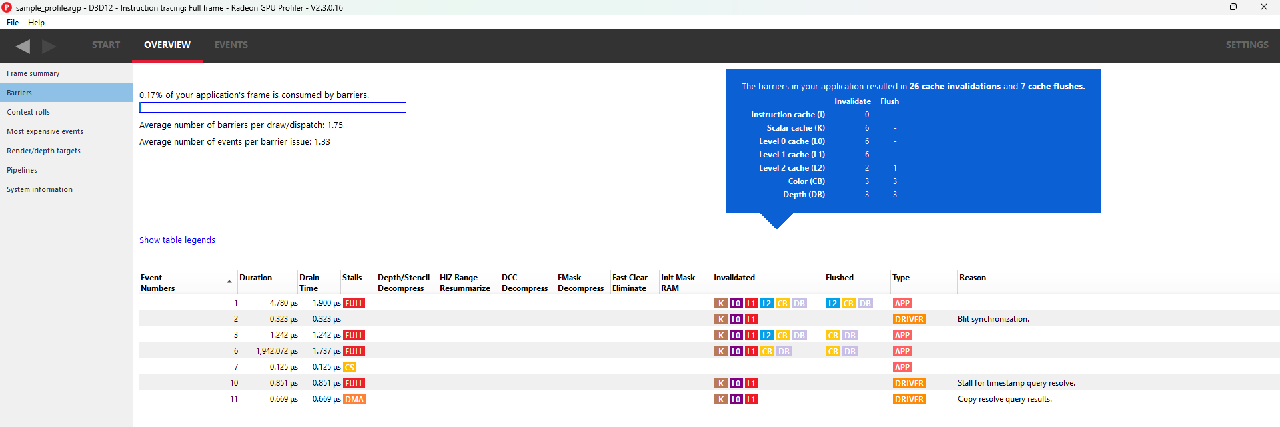
Task: Click the L2 flushed badge in event 1
Action: tap(832, 303)
